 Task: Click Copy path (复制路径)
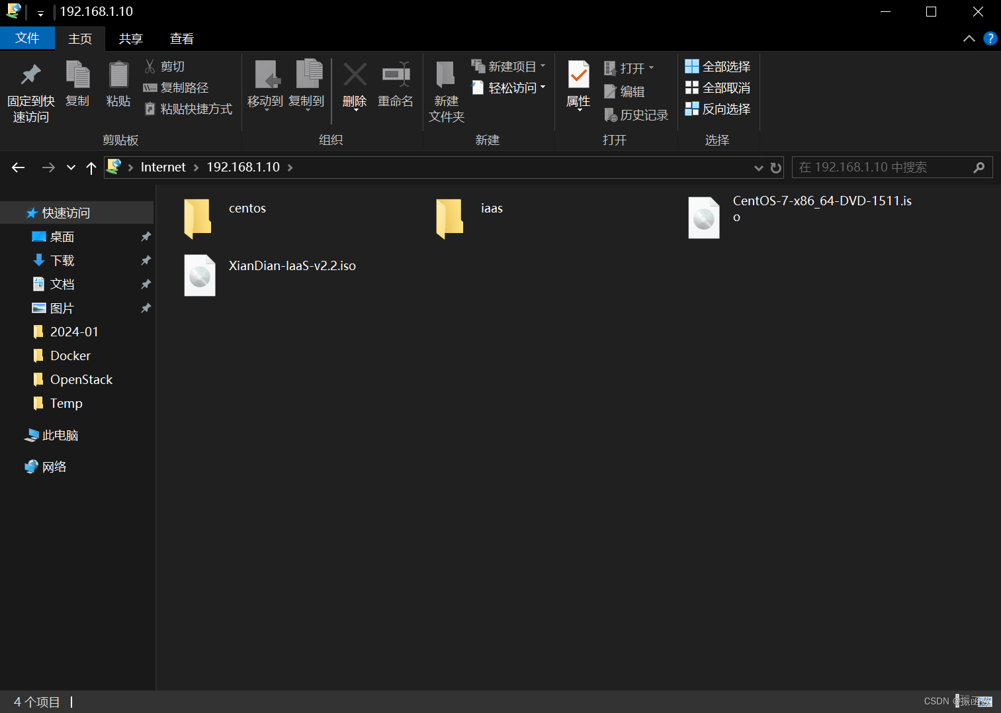(x=176, y=87)
